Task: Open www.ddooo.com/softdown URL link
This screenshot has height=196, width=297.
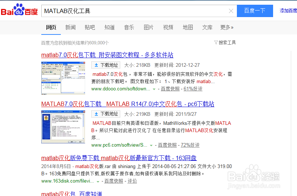Action: point(121,89)
